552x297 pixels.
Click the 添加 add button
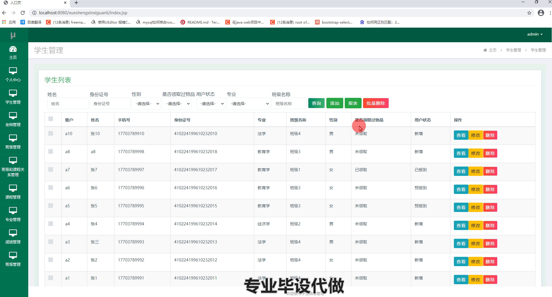tap(335, 103)
